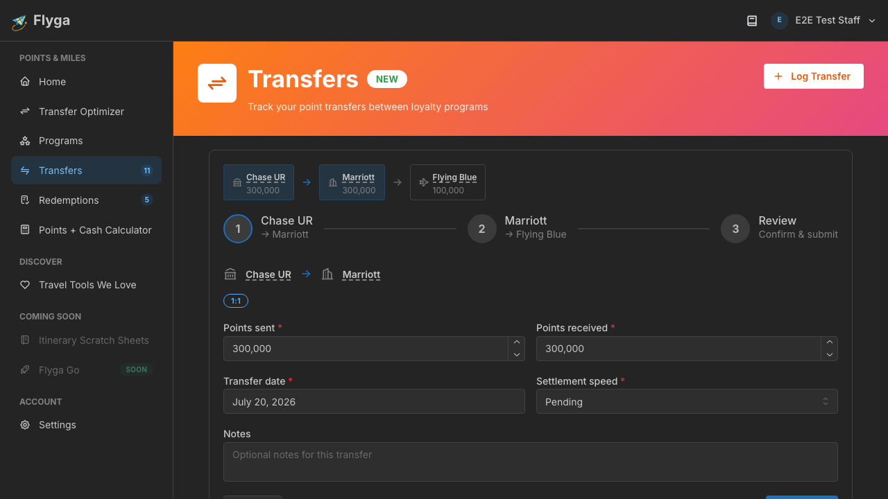
Task: Click the Transfer Optimizer arrows icon
Action: [25, 112]
